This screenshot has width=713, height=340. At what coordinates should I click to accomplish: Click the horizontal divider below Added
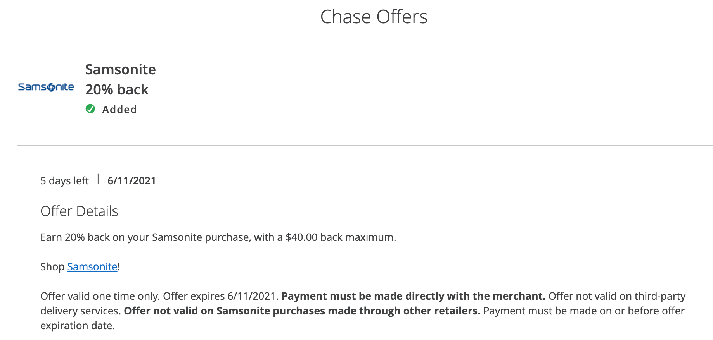[x=365, y=145]
